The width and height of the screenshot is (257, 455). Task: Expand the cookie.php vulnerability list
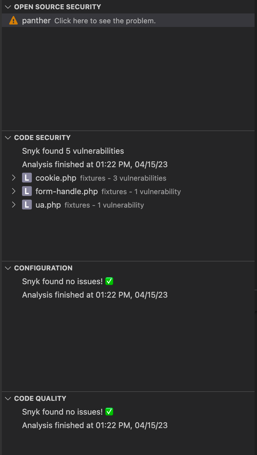(x=14, y=178)
